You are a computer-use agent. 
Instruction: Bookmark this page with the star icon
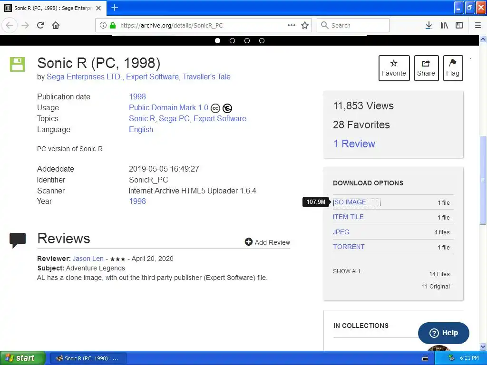[x=305, y=25]
